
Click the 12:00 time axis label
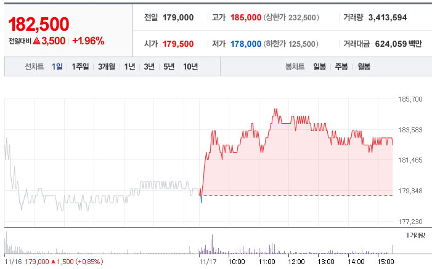(296, 262)
